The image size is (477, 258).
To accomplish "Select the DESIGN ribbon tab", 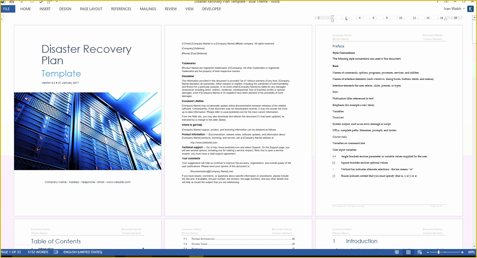I will coord(65,9).
